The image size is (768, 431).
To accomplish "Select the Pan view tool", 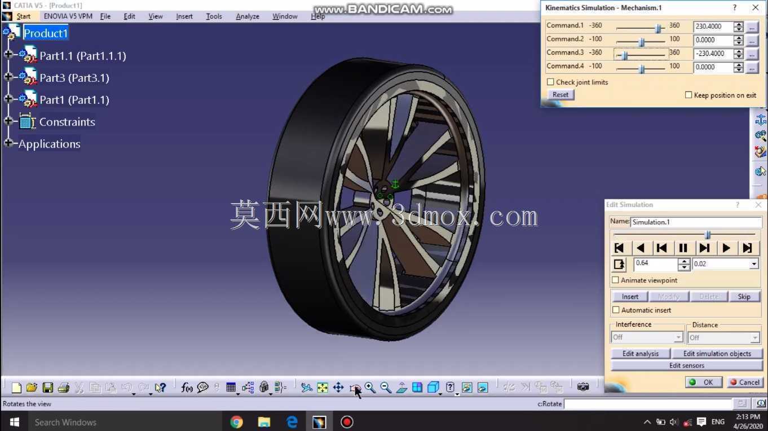I will click(338, 388).
